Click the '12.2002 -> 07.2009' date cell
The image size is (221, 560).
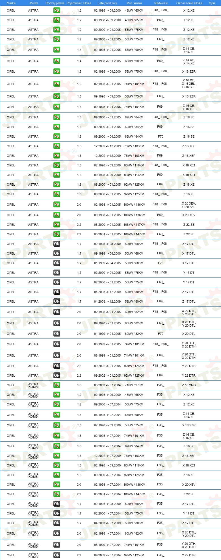pyautogui.click(x=107, y=456)
